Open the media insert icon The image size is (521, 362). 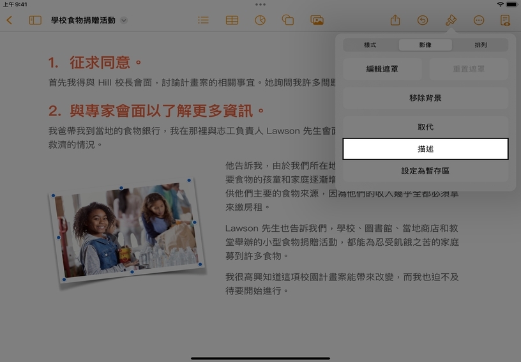317,20
